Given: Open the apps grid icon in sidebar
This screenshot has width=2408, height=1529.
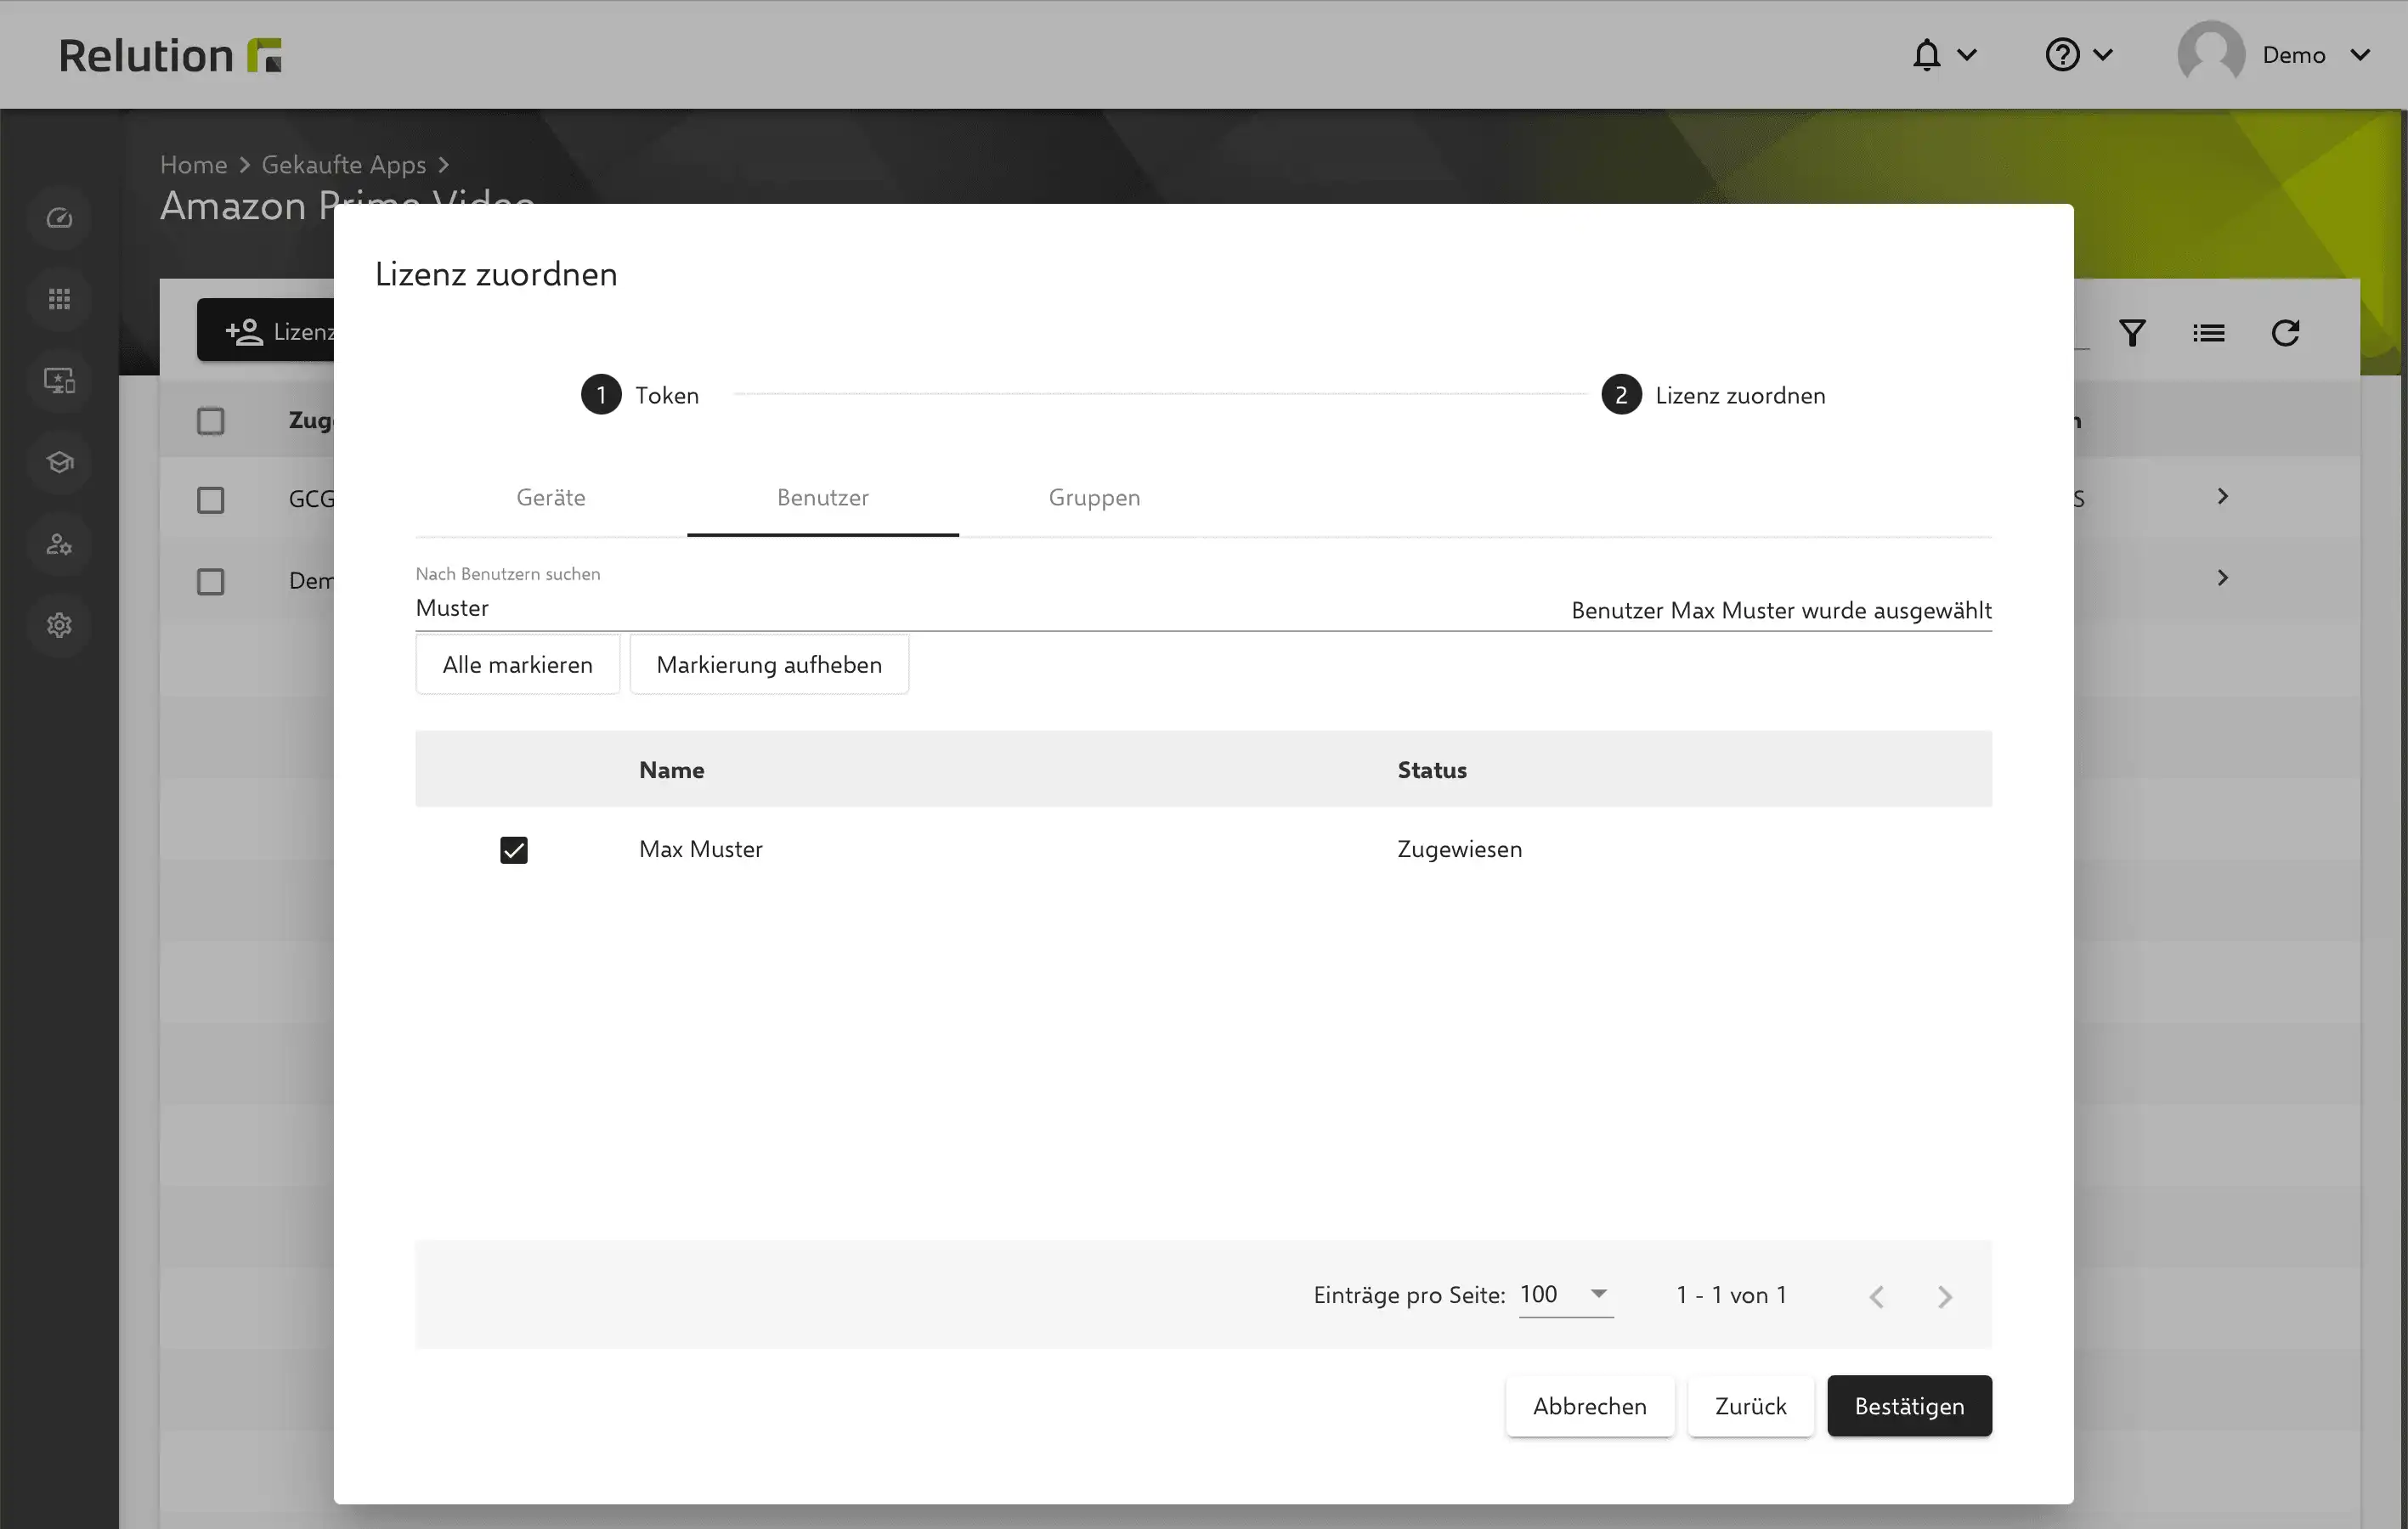Looking at the screenshot, I should (59, 299).
